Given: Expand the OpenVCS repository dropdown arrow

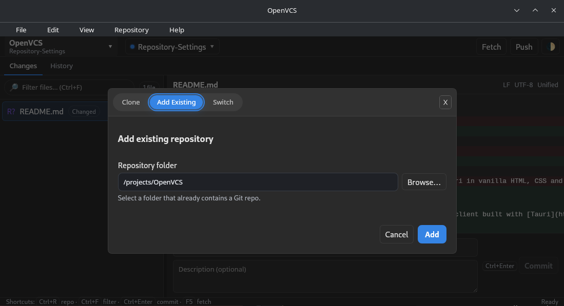Looking at the screenshot, I should tap(110, 47).
